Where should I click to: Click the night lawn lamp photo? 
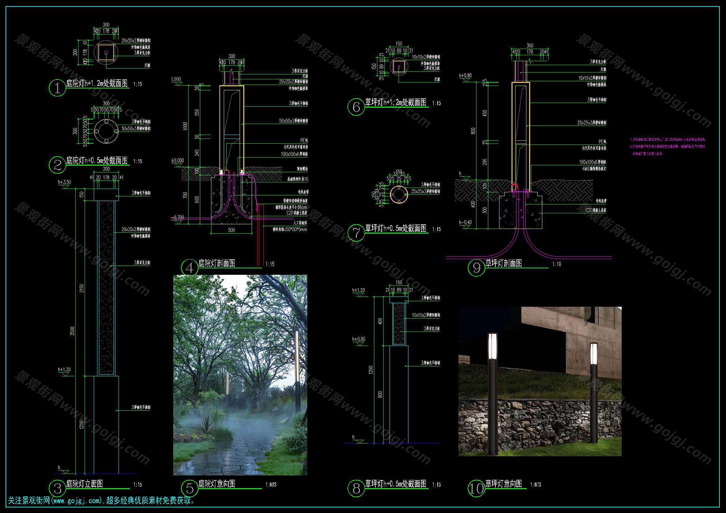point(540,381)
